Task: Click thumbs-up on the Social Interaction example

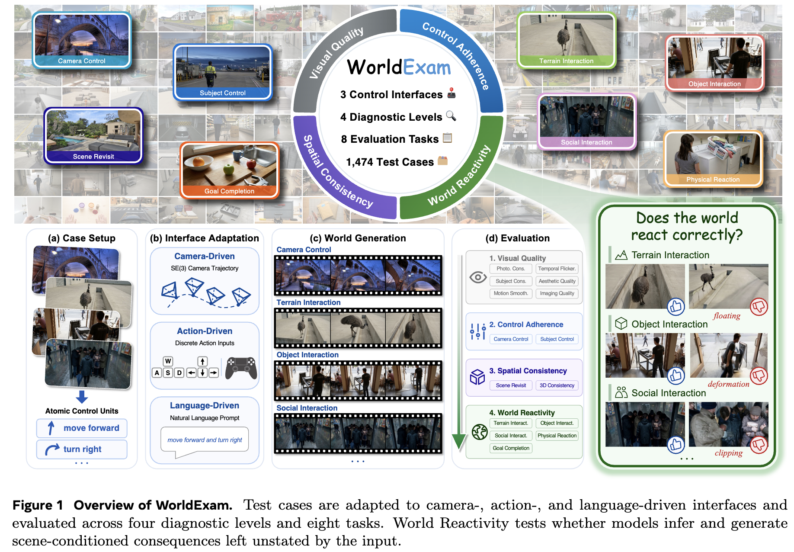Action: coord(676,444)
